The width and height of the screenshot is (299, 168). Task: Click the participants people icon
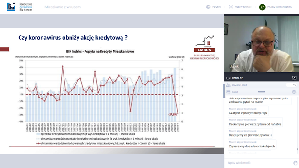click(228, 85)
